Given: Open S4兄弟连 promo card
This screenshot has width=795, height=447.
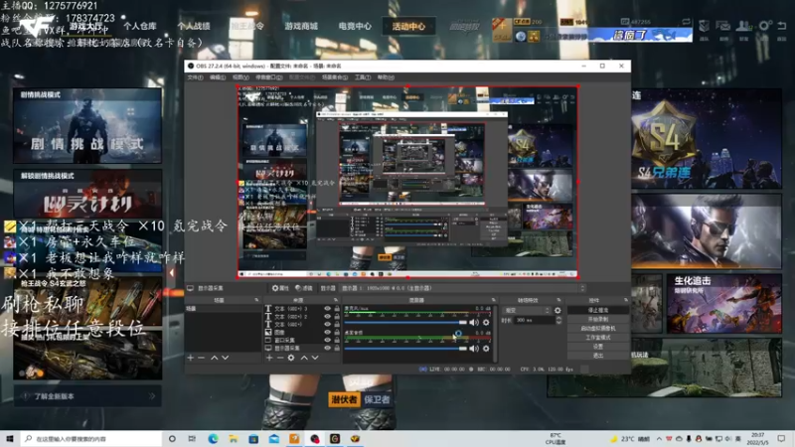Looking at the screenshot, I should pyautogui.click(x=707, y=138).
